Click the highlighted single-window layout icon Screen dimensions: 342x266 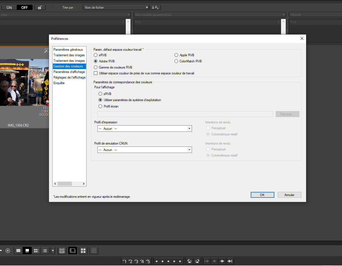point(73,250)
